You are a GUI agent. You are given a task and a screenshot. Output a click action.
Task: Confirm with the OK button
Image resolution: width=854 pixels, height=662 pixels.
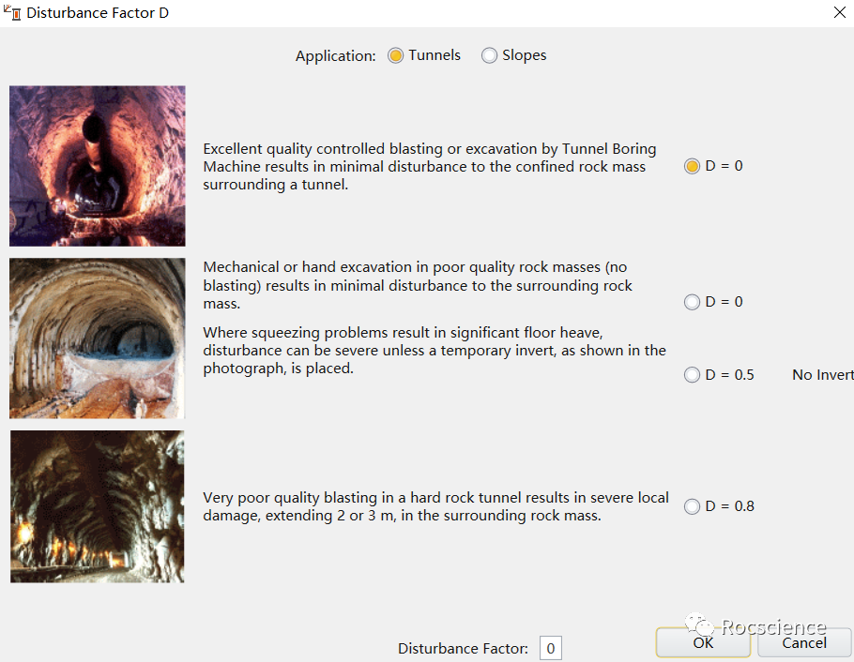tap(703, 642)
